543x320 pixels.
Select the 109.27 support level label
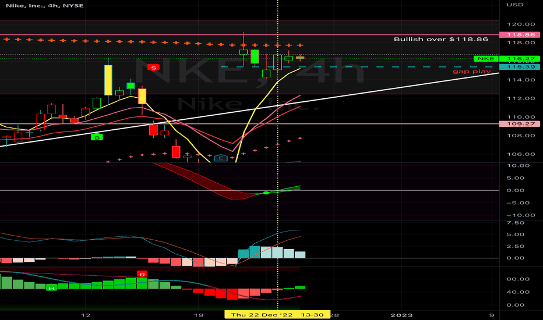pyautogui.click(x=519, y=123)
